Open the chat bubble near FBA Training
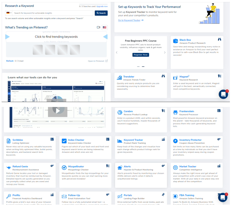231x206 pixels. [x=222, y=197]
